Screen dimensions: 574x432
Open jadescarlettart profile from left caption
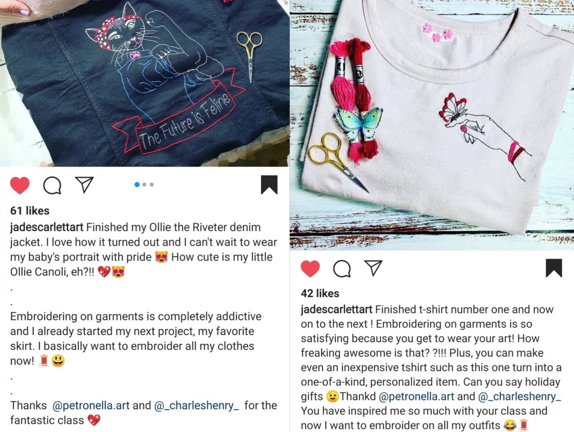click(47, 227)
